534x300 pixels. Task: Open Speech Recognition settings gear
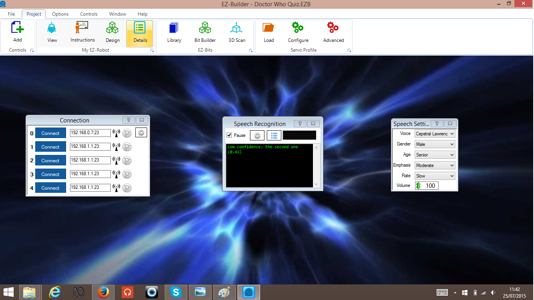pyautogui.click(x=257, y=135)
